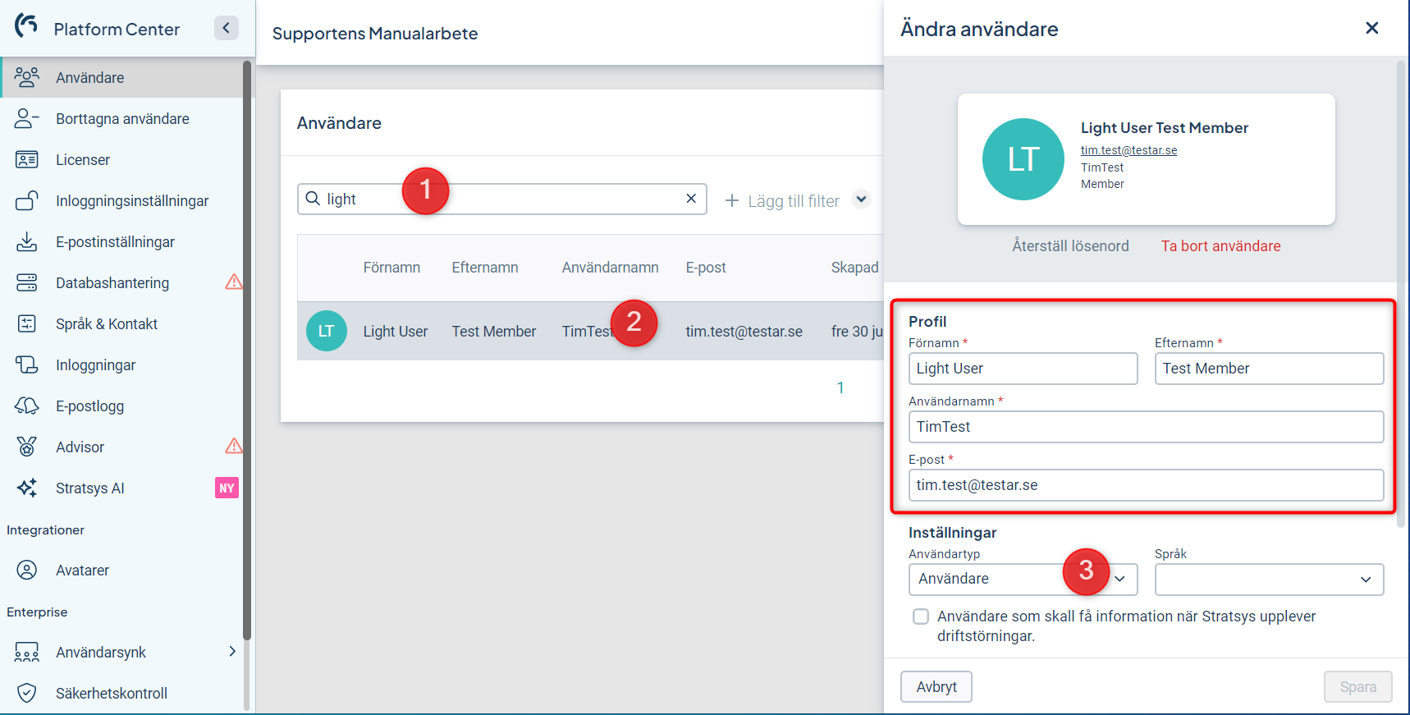Clear the search field with the X icon
1410x715 pixels.
point(691,199)
